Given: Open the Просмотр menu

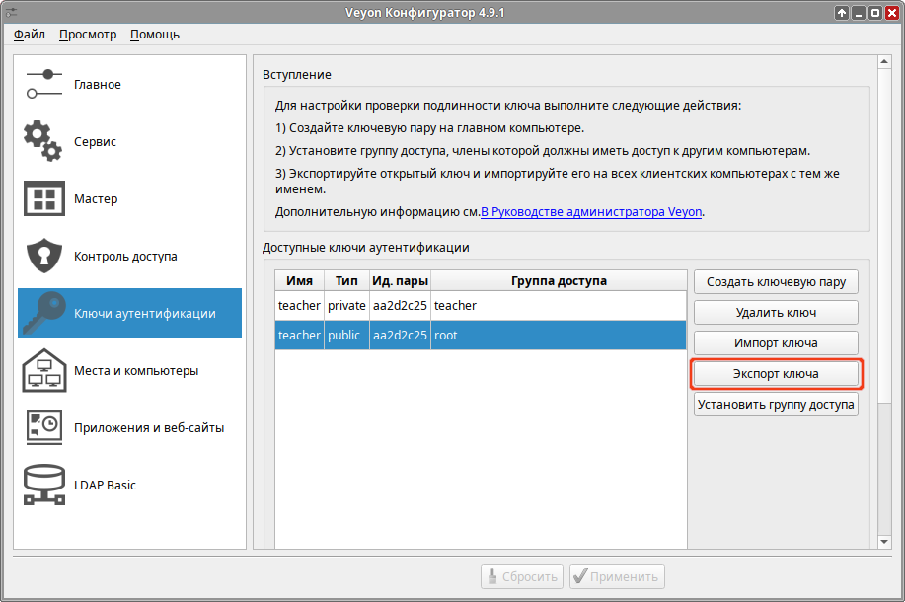Looking at the screenshot, I should pos(88,35).
